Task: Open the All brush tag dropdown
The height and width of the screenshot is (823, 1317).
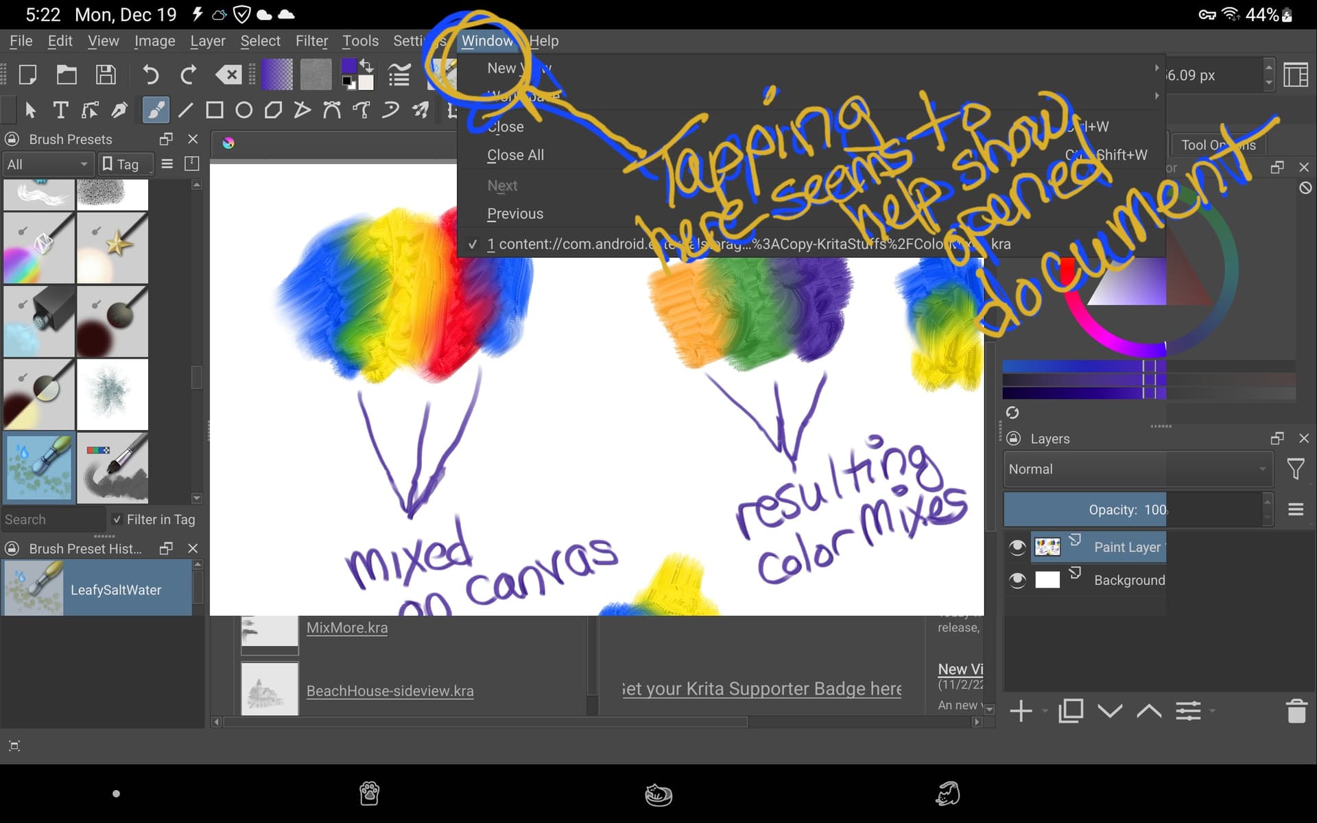Action: click(x=47, y=165)
